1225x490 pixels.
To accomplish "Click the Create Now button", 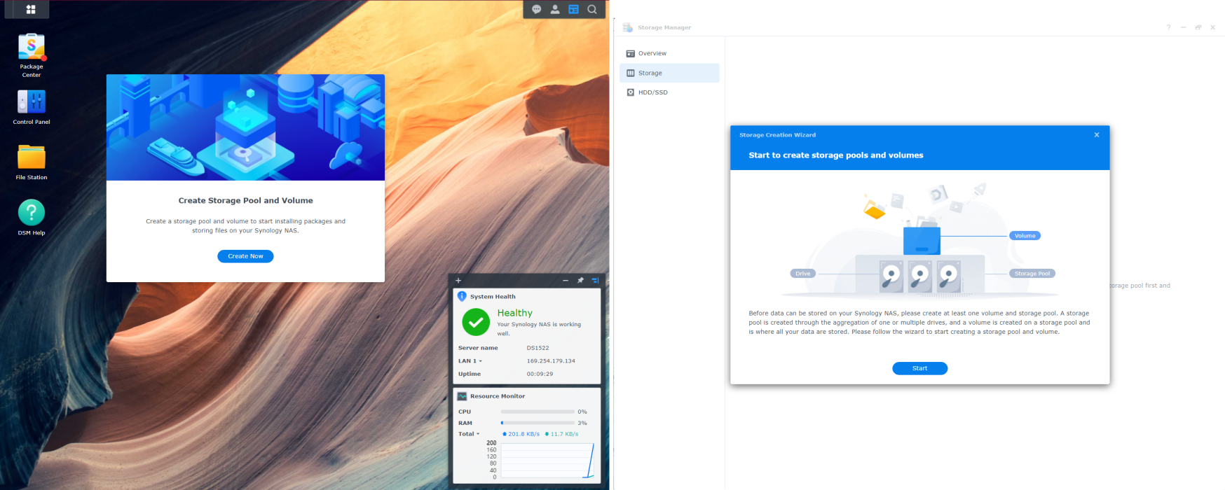I will click(x=245, y=256).
